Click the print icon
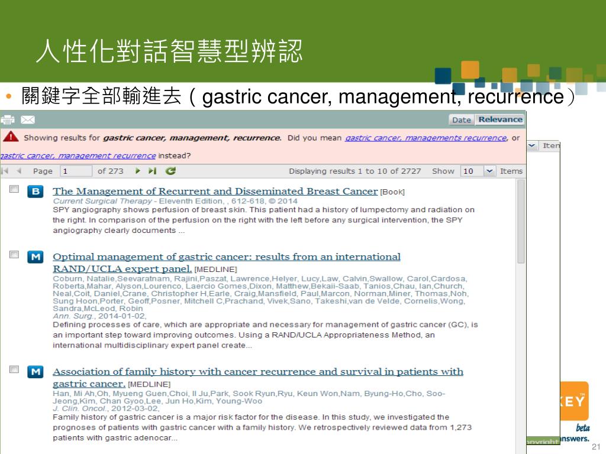The height and width of the screenshot is (454, 606). pos(7,119)
